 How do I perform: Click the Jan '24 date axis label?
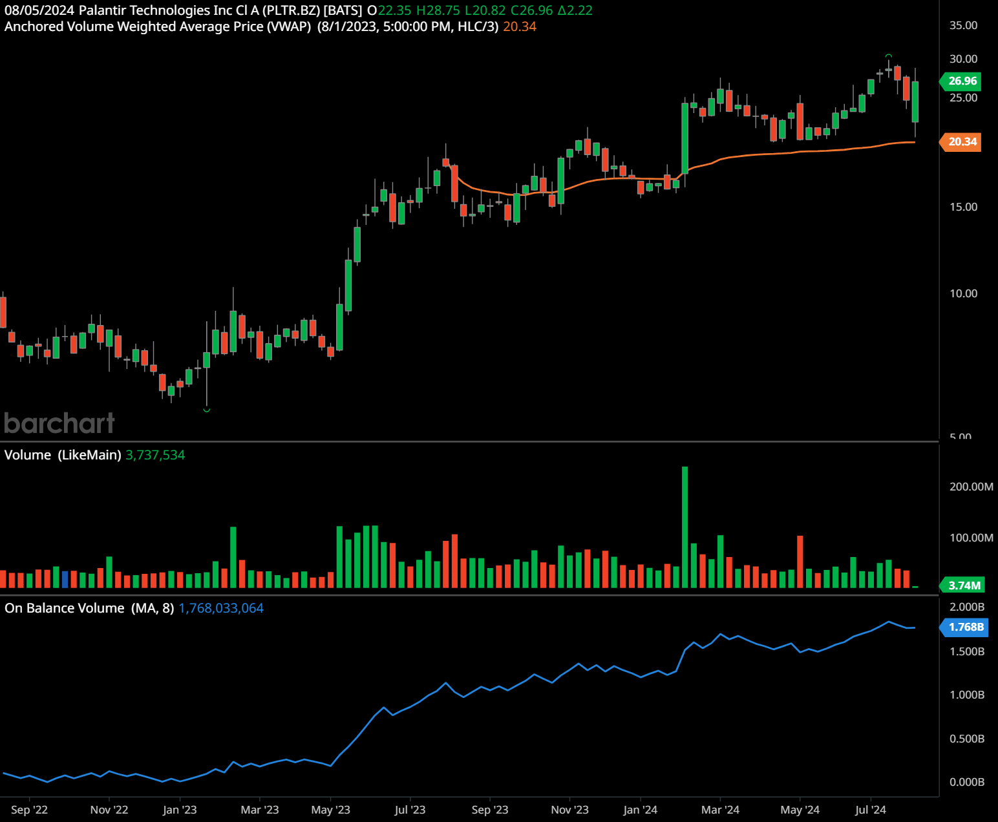tap(640, 810)
